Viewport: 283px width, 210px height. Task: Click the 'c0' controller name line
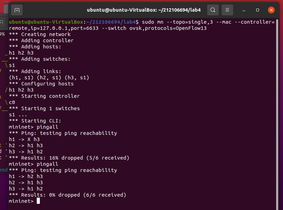(x=12, y=102)
